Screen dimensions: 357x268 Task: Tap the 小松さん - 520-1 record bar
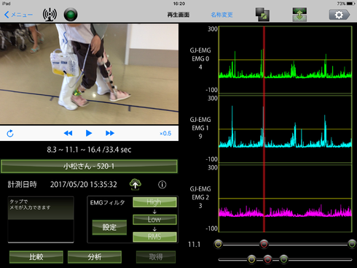click(89, 166)
